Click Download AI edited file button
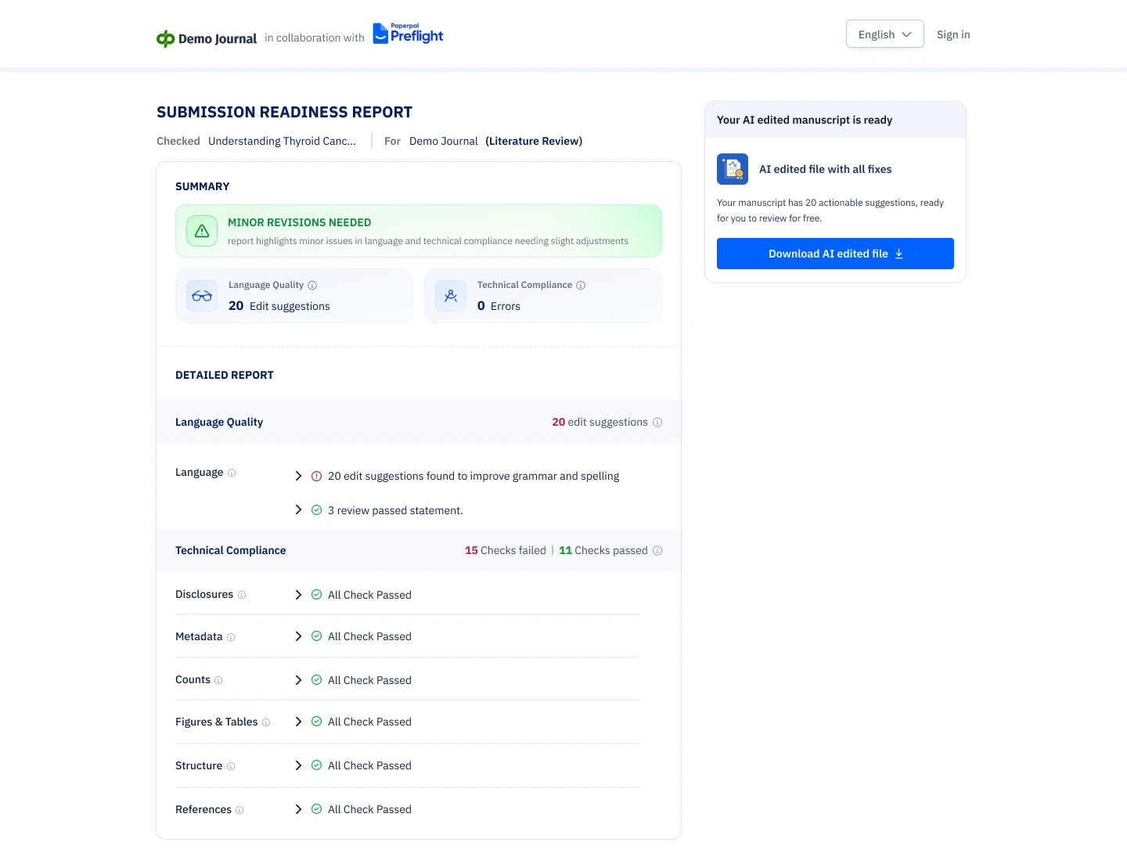Screen dimensions: 1127x864 835,254
